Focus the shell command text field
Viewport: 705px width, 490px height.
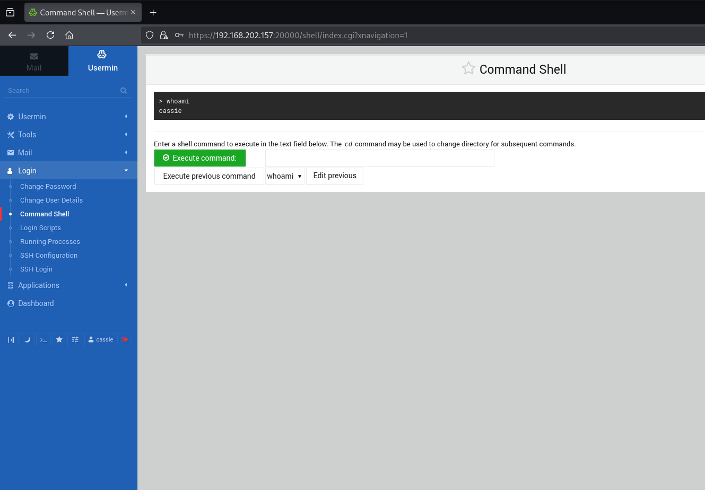[380, 158]
